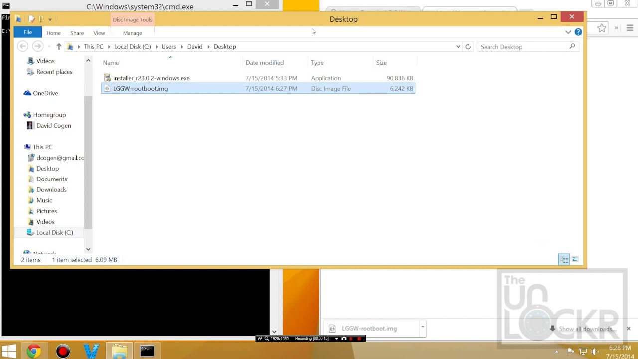Click This PC in the address breadcrumb
Screen dimensions: 638x359
(x=94, y=46)
